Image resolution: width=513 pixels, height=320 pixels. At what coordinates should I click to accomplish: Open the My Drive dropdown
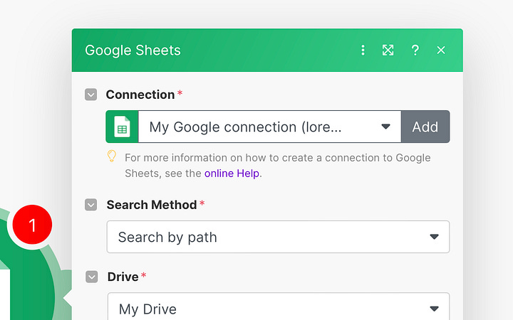279,306
